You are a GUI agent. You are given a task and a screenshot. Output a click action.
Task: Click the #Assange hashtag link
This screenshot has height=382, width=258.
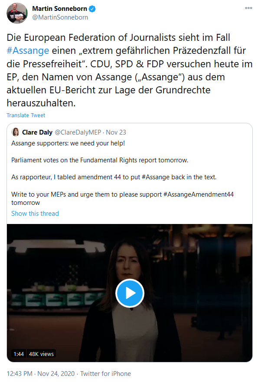click(x=28, y=51)
